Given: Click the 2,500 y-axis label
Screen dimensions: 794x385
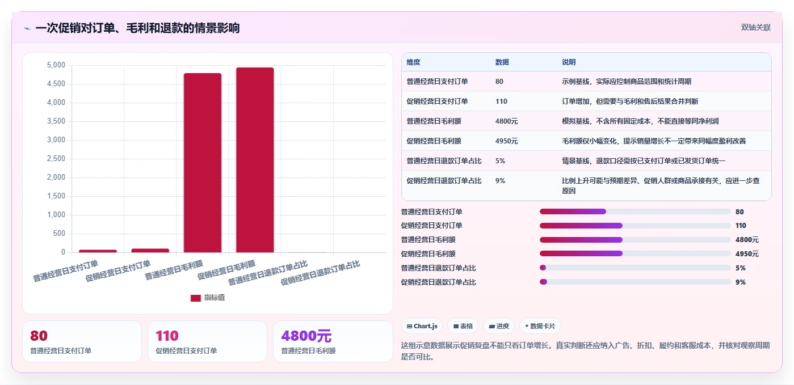Looking at the screenshot, I should tap(56, 159).
